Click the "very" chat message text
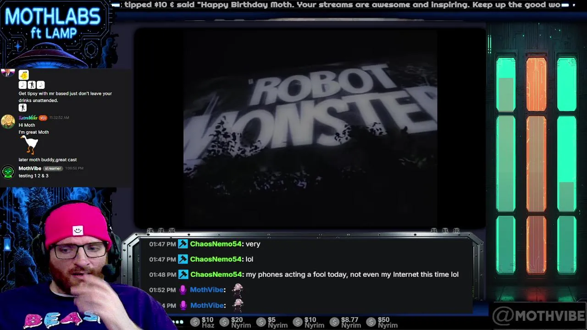Viewport: 587px width, 330px height. (253, 244)
